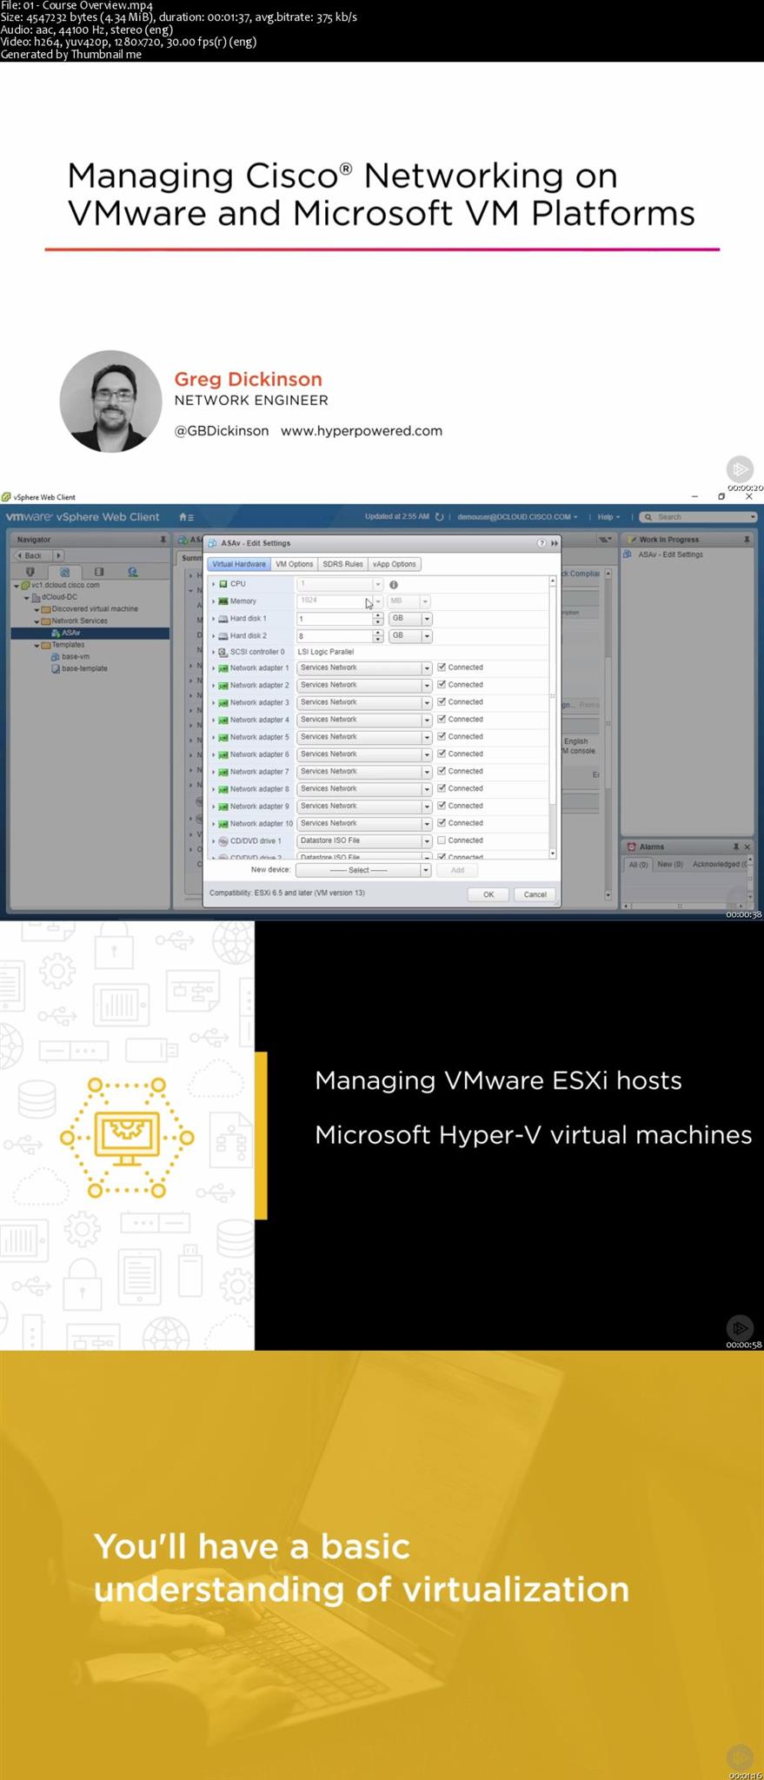Click the Hard disk 1 icon
The image size is (764, 1780).
click(x=223, y=619)
